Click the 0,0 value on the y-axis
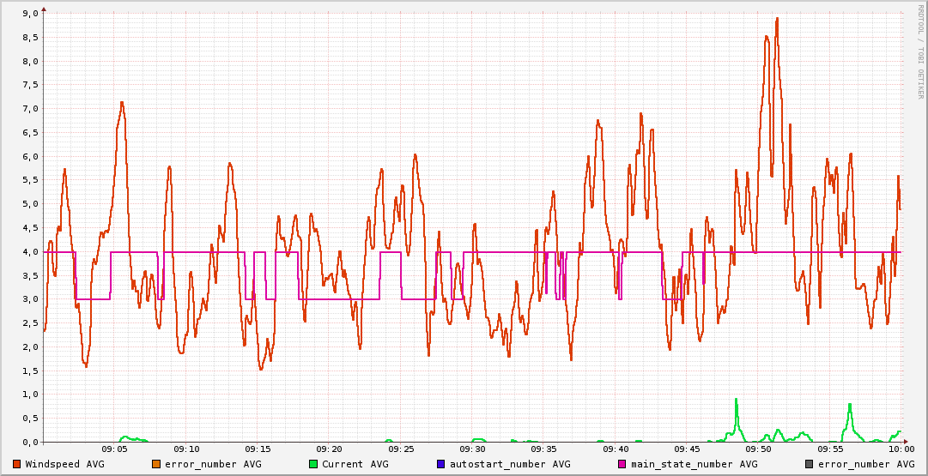 point(29,443)
